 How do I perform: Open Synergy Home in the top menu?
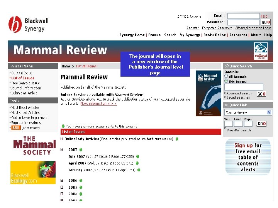pyautogui.click(x=132, y=35)
